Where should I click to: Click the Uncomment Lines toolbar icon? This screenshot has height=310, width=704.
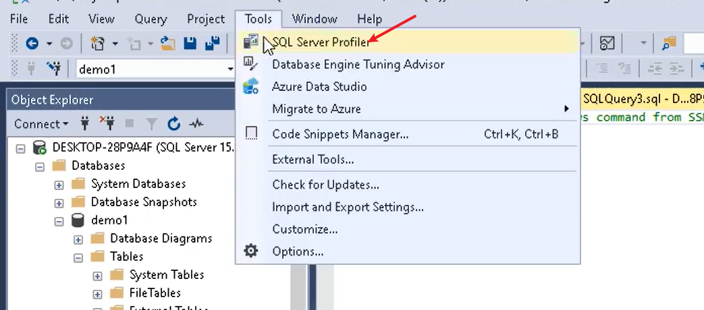point(624,69)
